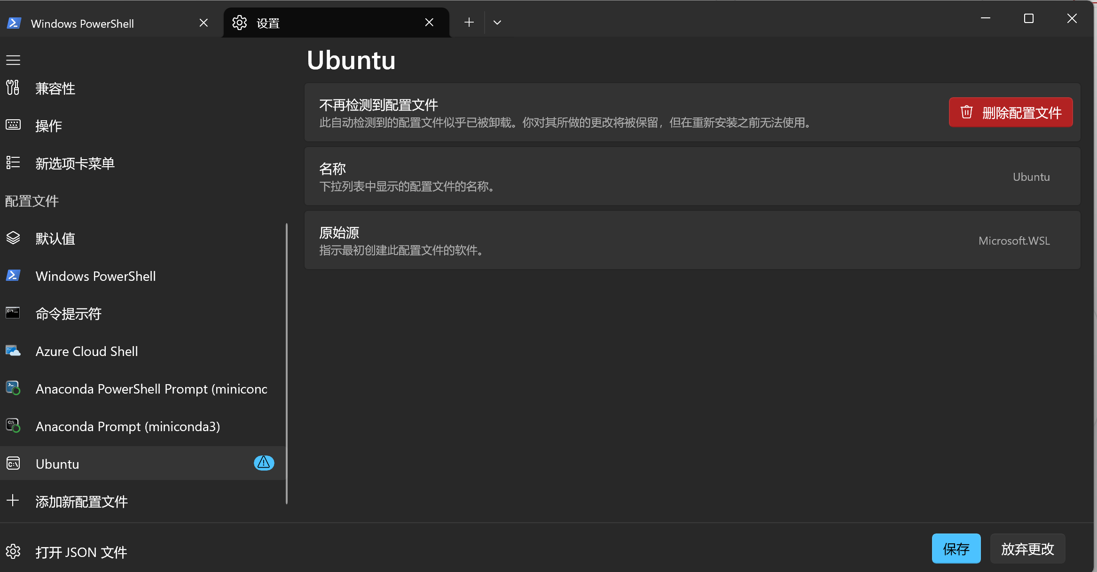Open the Azure Cloud Shell profile
This screenshot has width=1097, height=572.
click(x=86, y=351)
